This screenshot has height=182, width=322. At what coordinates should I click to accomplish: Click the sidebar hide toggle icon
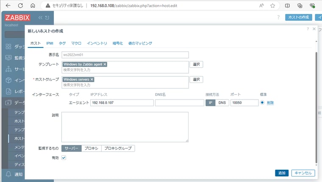[47, 18]
